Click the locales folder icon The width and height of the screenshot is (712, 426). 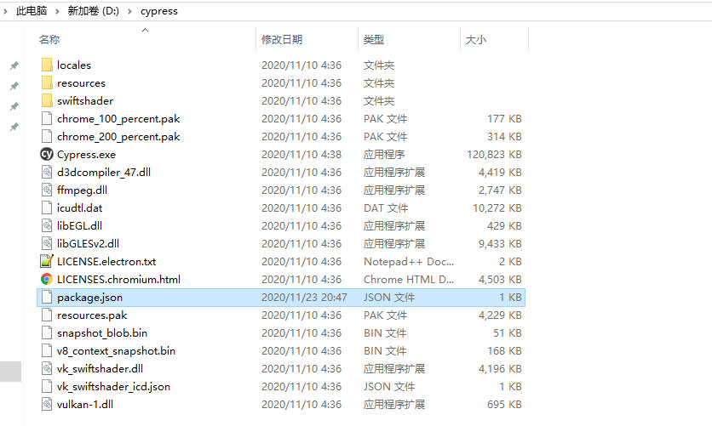coord(47,65)
